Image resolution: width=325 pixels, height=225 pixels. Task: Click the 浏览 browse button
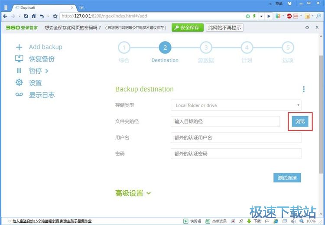click(300, 121)
